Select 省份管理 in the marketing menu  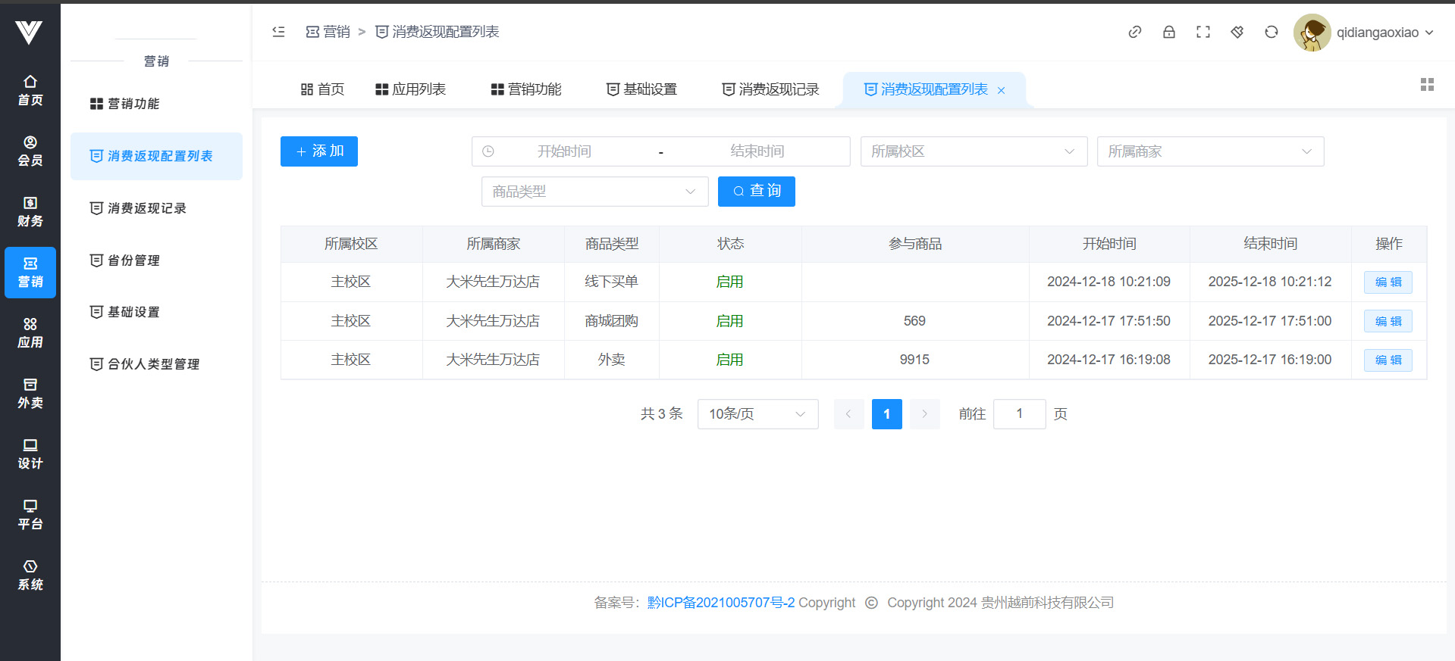click(x=133, y=260)
